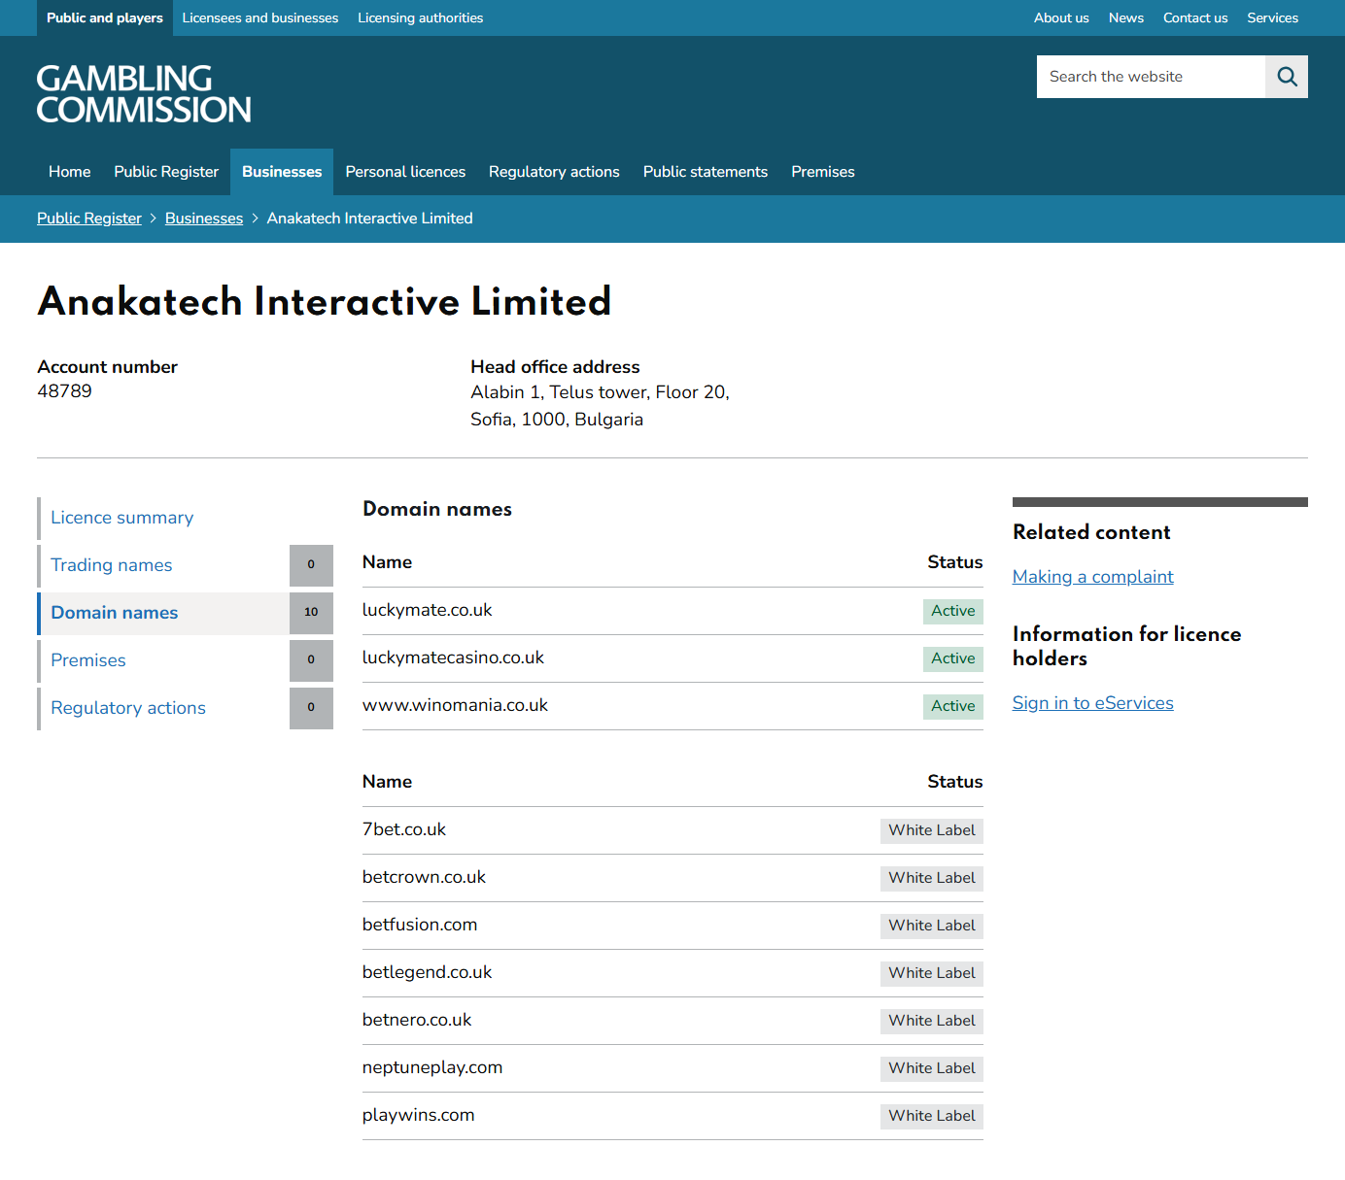Click the Gambling Commission logo
1345x1180 pixels.
144,94
